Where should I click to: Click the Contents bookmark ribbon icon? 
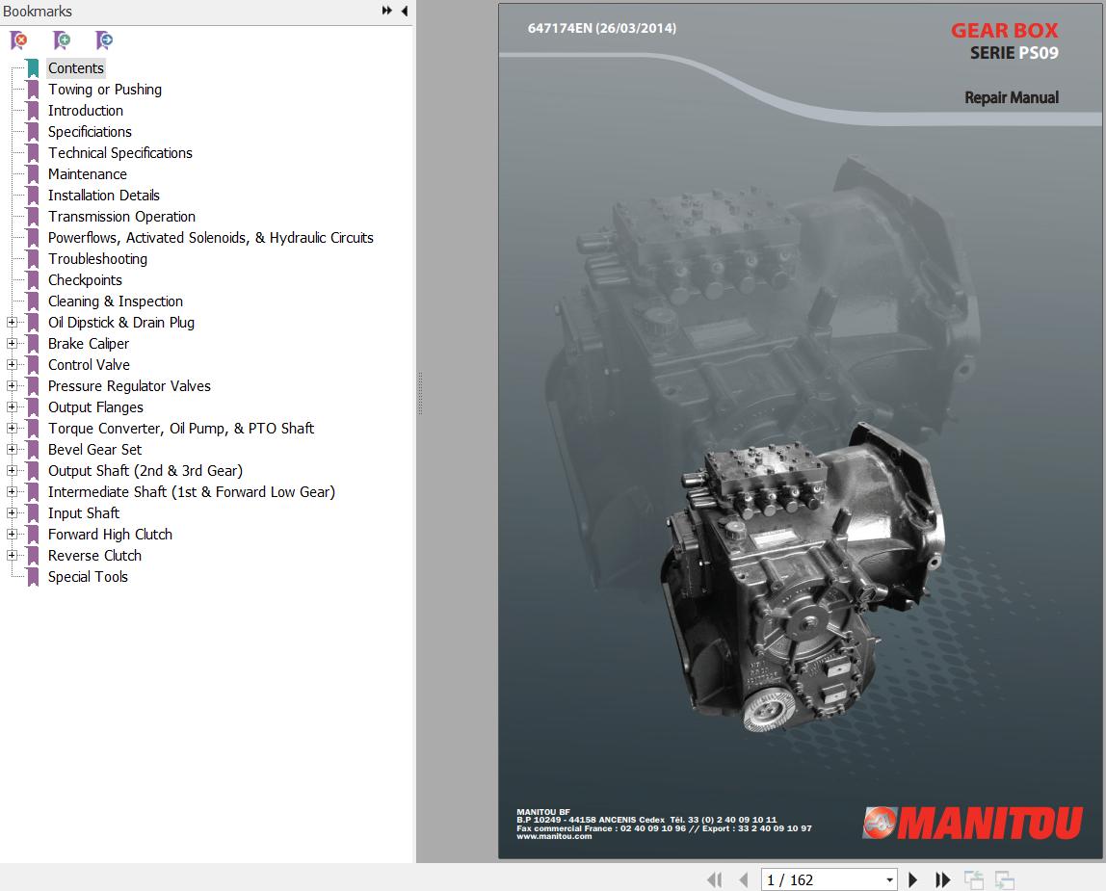[x=33, y=68]
